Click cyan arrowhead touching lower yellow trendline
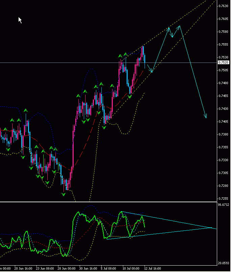 (152, 71)
